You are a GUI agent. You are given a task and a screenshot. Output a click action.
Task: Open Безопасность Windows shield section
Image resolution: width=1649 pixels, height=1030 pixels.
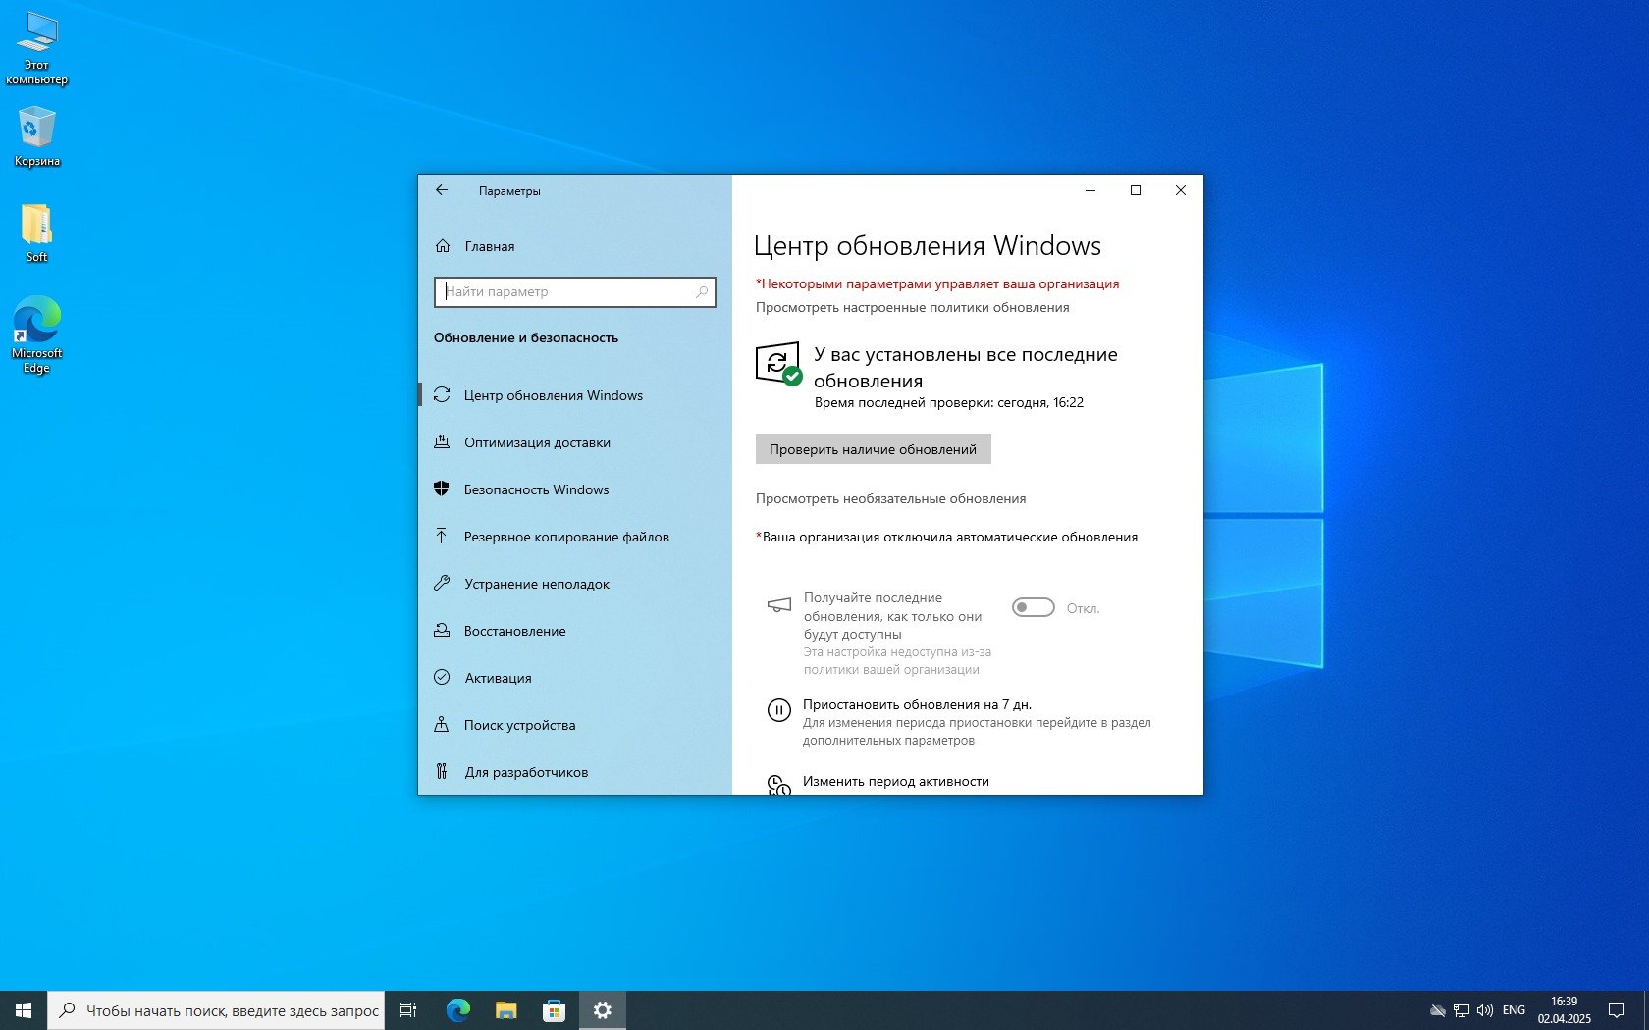(x=536, y=489)
